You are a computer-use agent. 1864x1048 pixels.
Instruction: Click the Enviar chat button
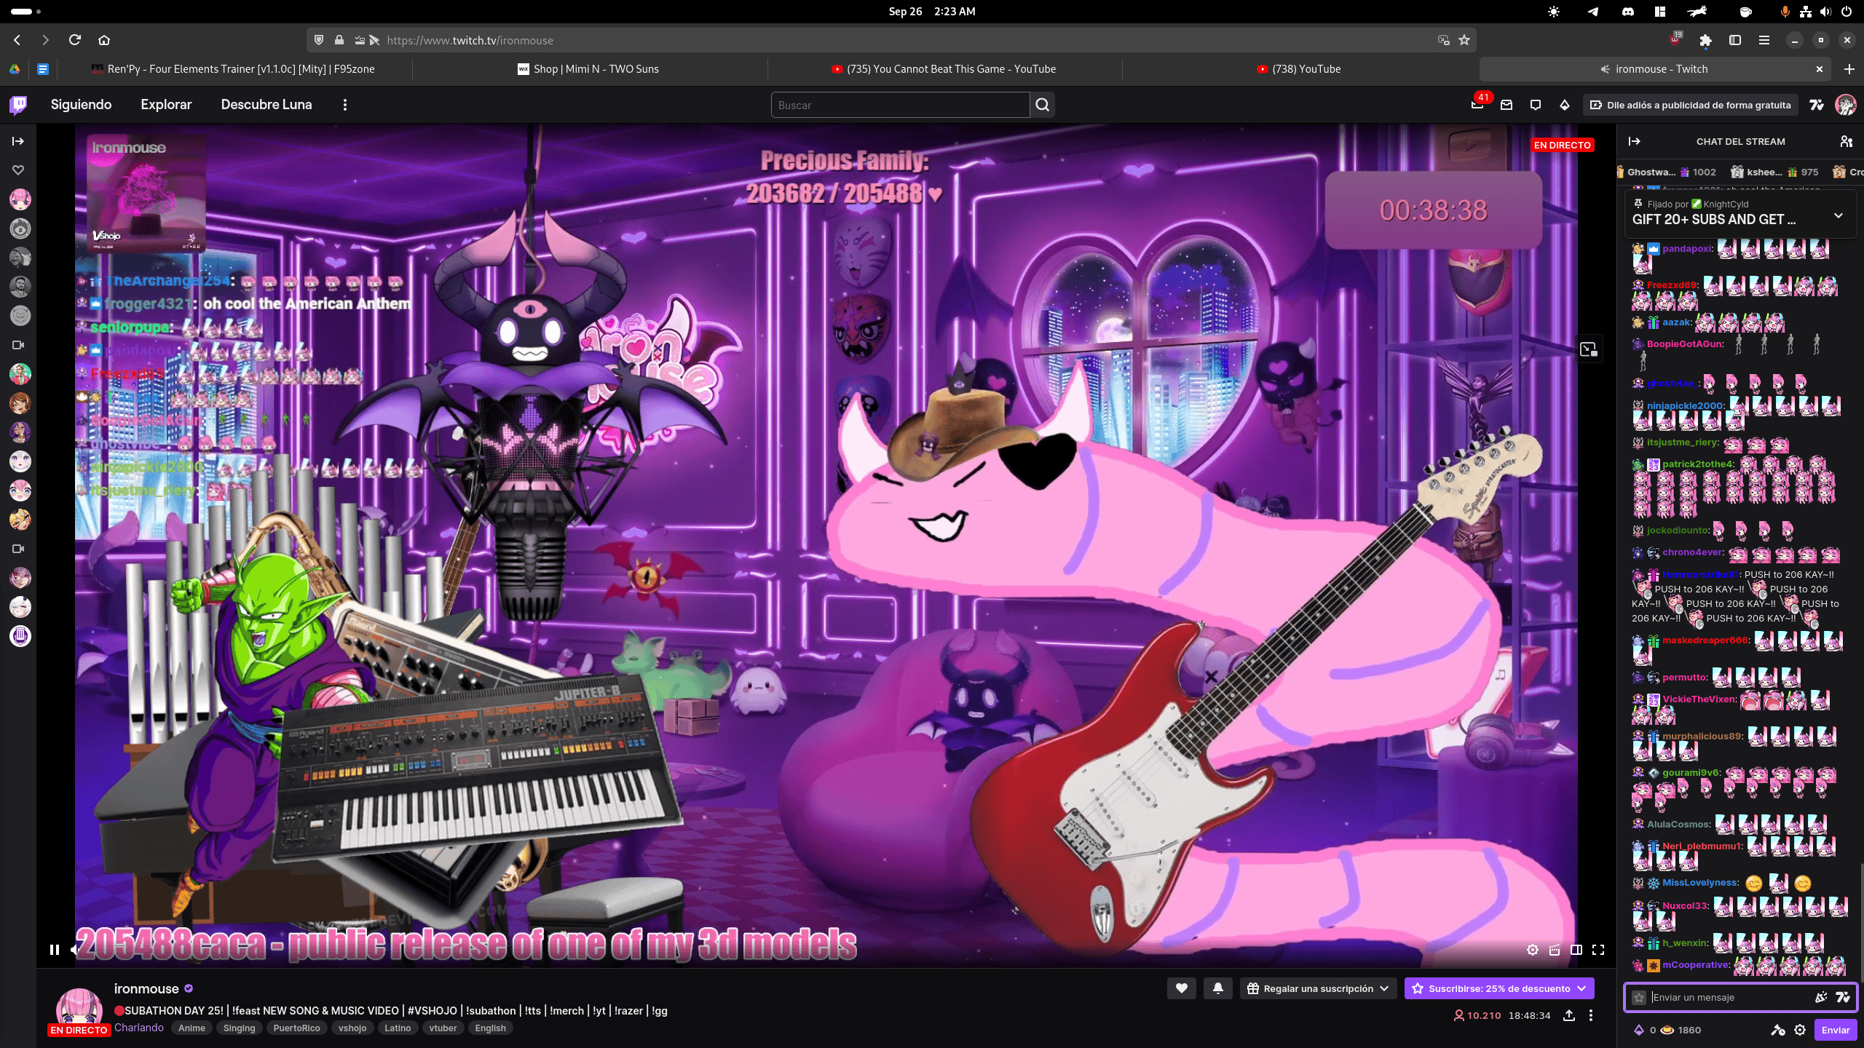coord(1835,1030)
